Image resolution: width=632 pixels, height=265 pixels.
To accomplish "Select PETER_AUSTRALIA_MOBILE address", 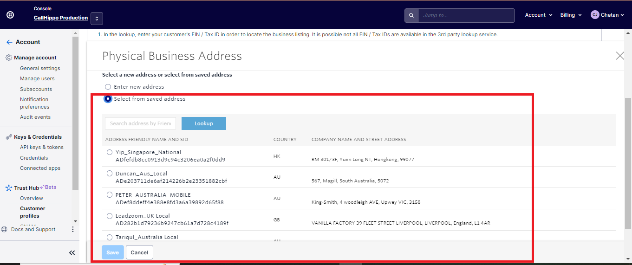I will point(110,195).
